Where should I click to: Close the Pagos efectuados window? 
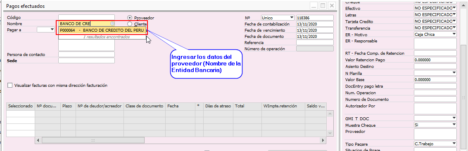click(x=332, y=6)
